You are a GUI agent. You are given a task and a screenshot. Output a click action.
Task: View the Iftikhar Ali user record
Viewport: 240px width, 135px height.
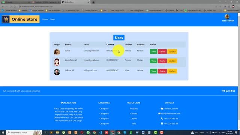click(153, 71)
